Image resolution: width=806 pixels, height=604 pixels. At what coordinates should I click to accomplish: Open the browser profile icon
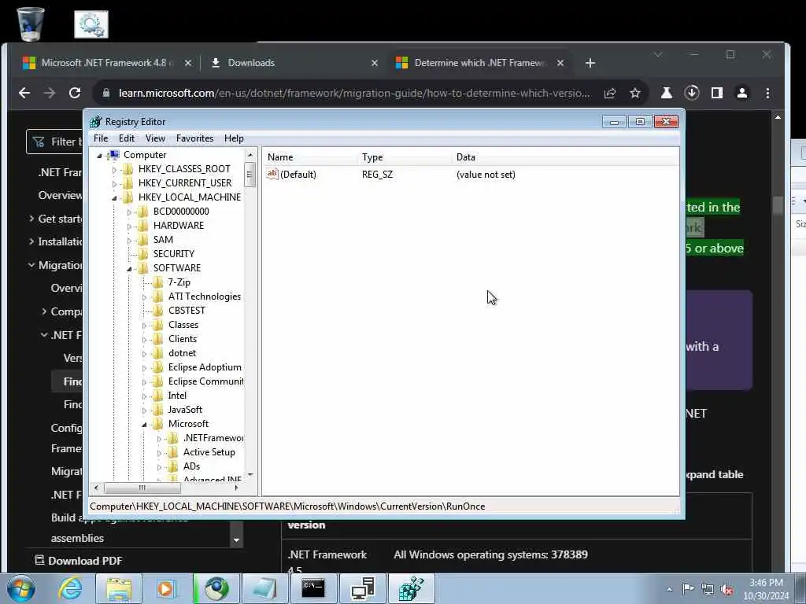(x=742, y=93)
